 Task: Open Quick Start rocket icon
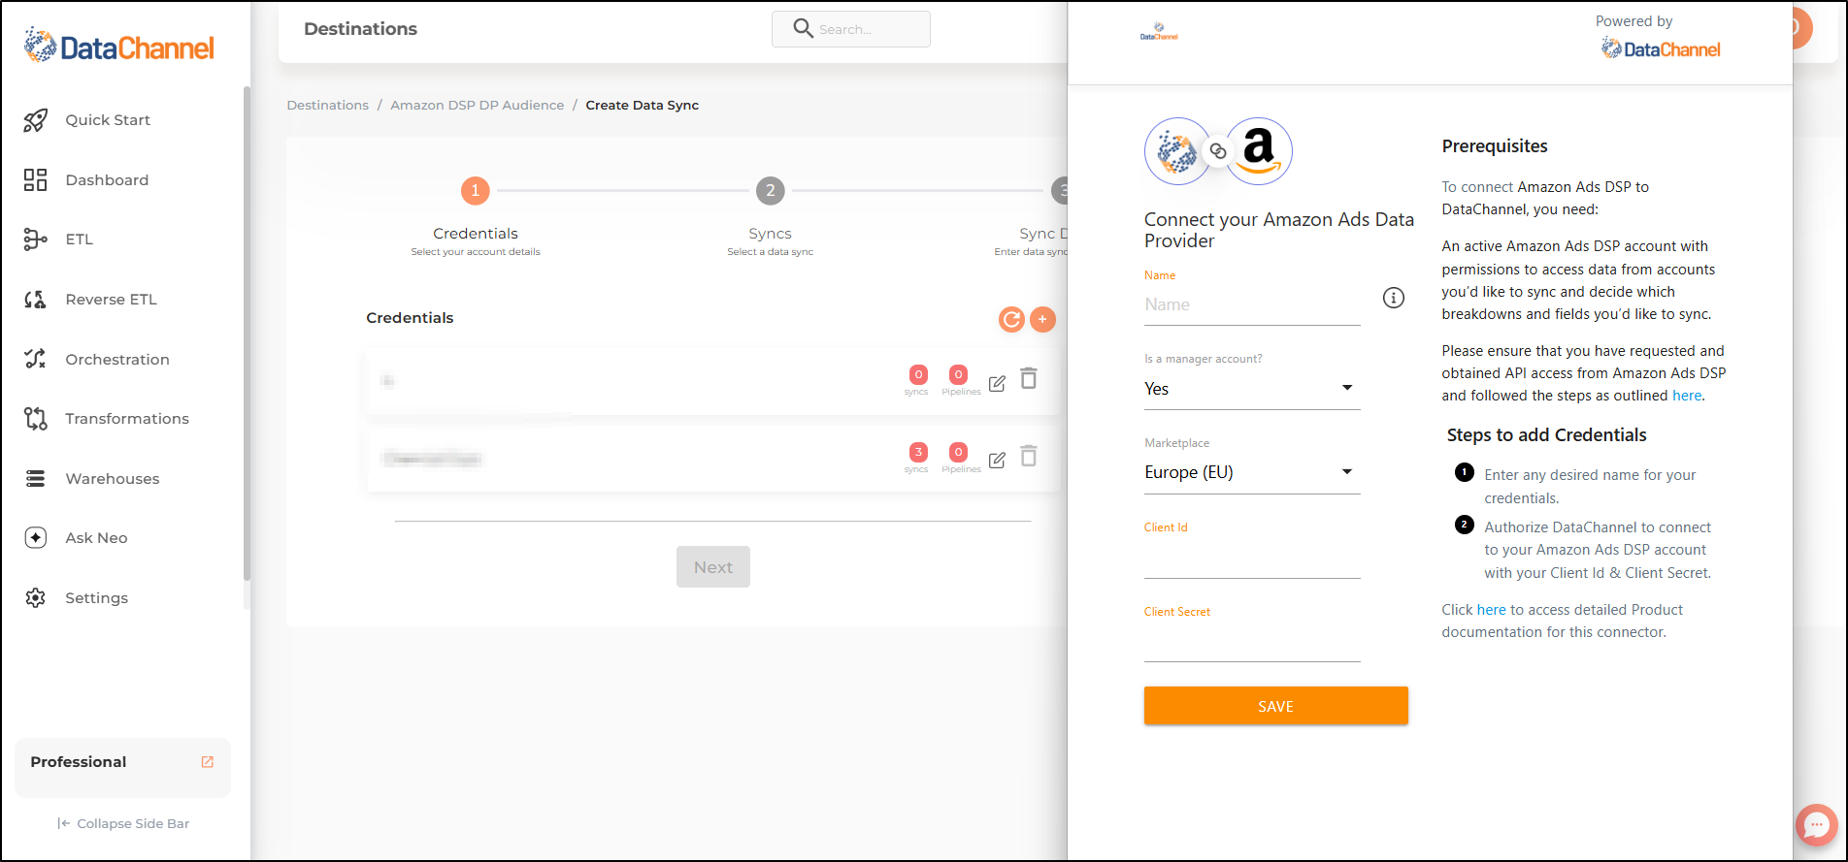(x=36, y=120)
